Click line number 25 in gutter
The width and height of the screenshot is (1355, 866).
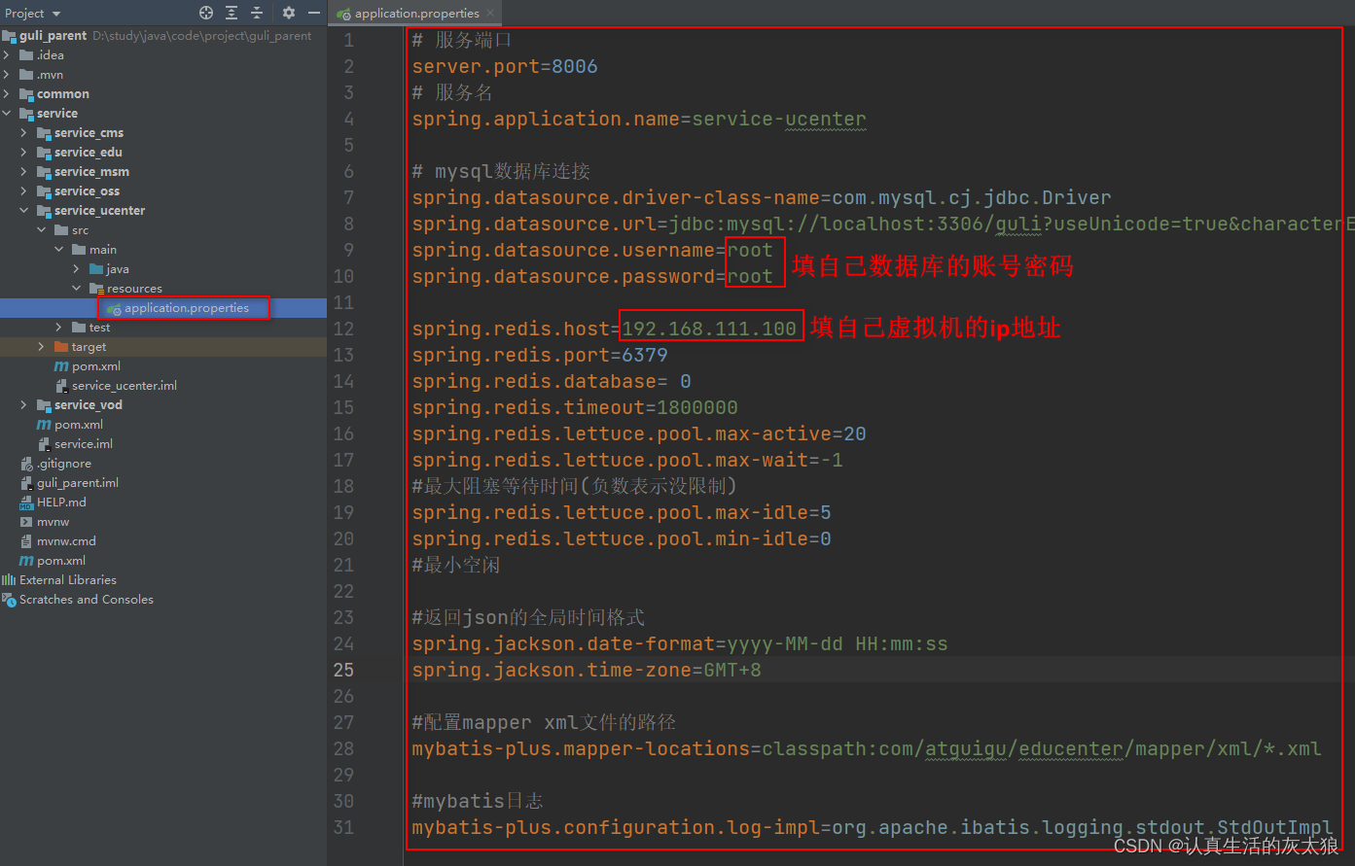[344, 670]
